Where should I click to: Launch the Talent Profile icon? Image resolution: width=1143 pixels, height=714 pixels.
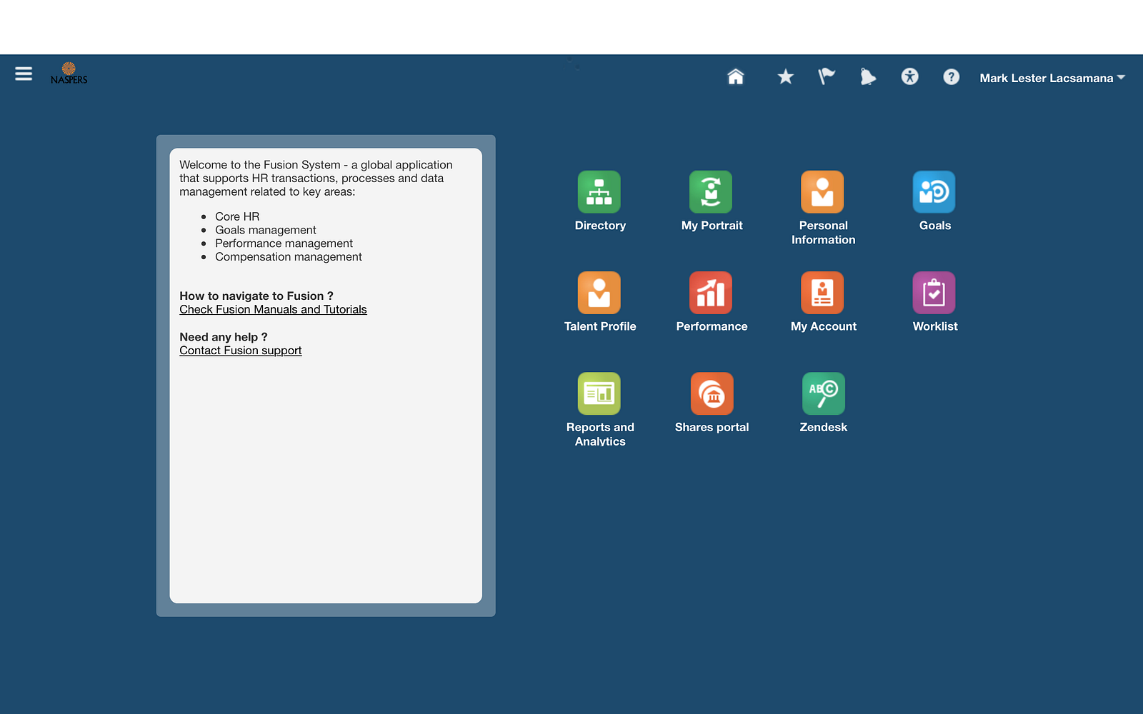[x=599, y=293]
